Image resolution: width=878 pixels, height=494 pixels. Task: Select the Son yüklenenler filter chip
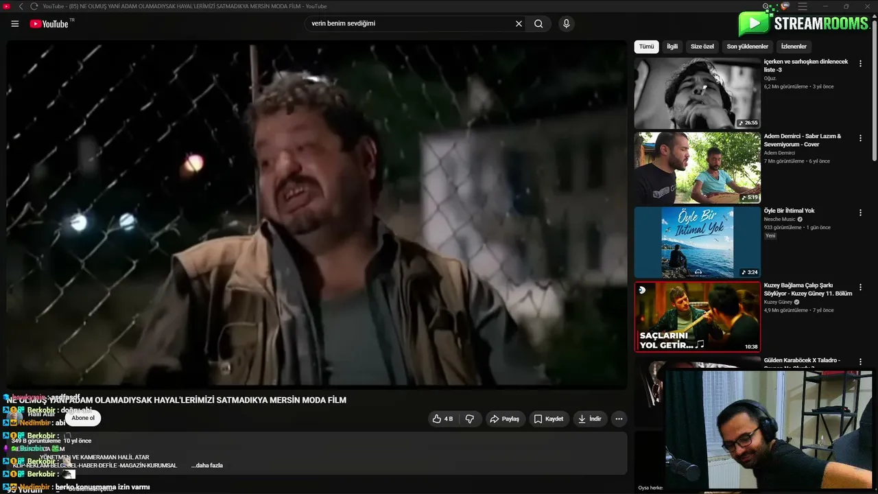coord(748,47)
